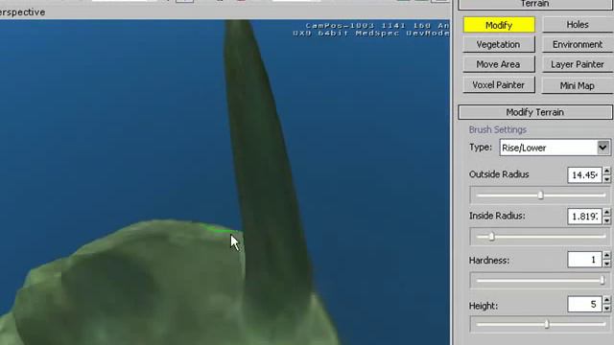Image resolution: width=614 pixels, height=345 pixels.
Task: Increase Hardness with spinner up arrow
Action: pyautogui.click(x=607, y=256)
